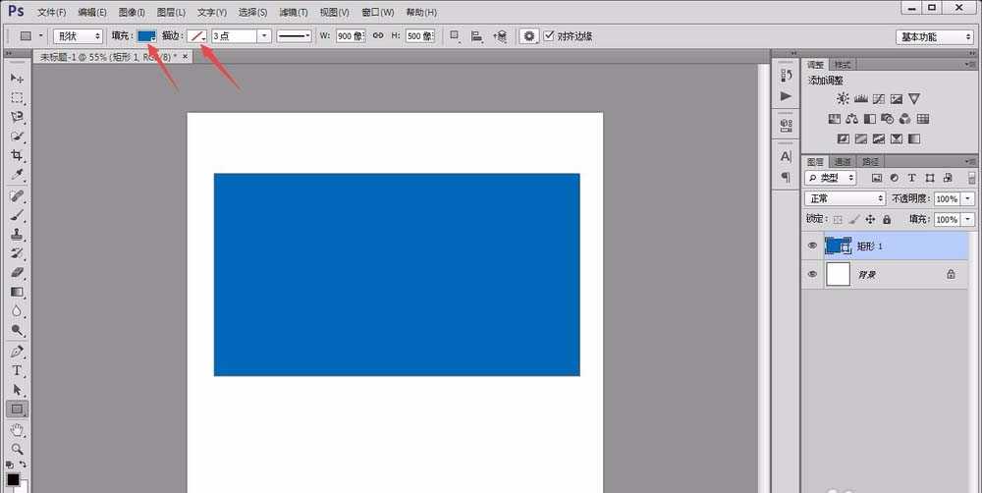Click the W width input field
The image size is (982, 493).
click(351, 36)
